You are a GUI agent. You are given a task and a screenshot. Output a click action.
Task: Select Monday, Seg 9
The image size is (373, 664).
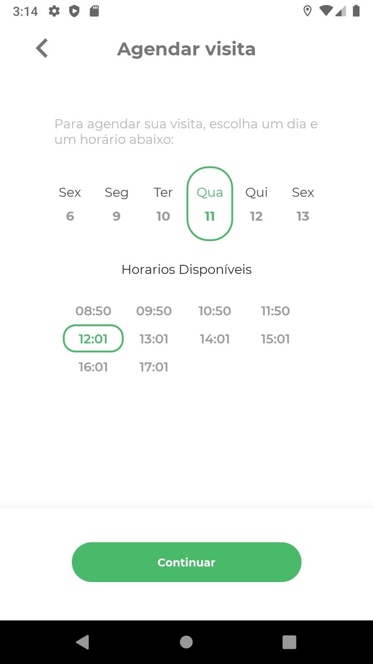pos(117,204)
